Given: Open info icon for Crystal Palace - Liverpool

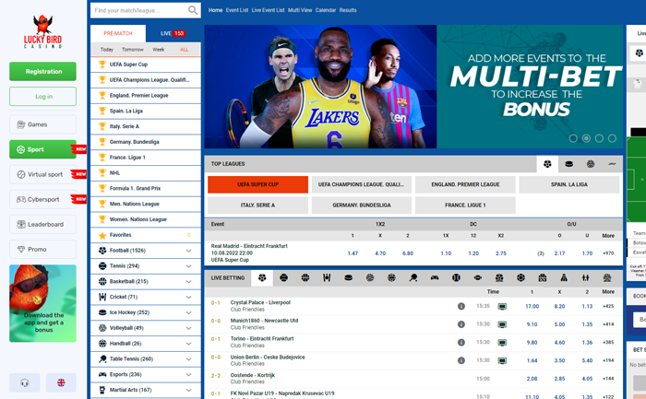Looking at the screenshot, I should (x=461, y=306).
